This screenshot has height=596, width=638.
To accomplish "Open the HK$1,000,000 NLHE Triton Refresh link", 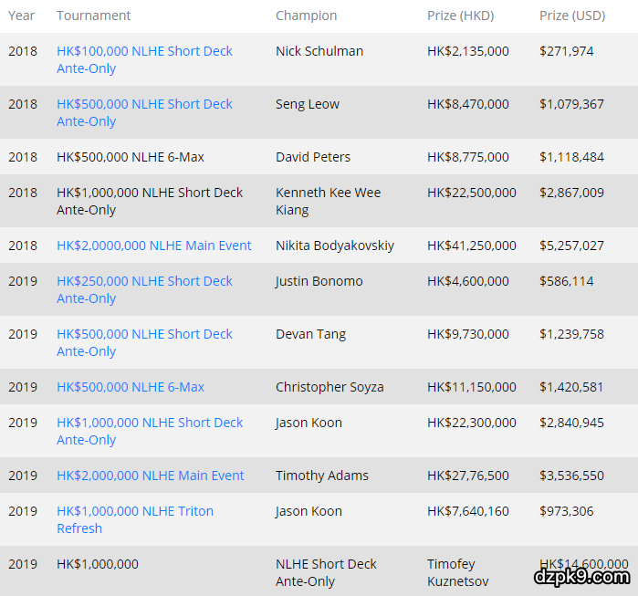I will [x=135, y=512].
